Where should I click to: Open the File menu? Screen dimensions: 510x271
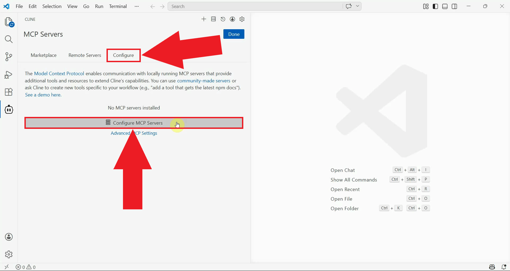[x=19, y=6]
